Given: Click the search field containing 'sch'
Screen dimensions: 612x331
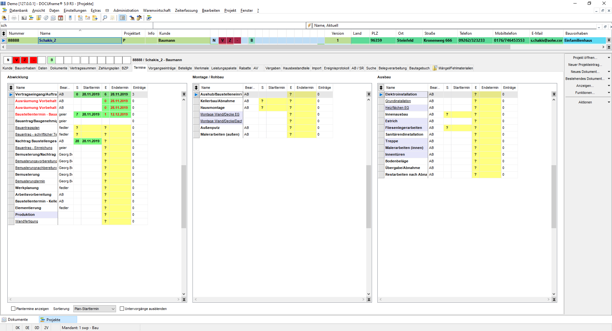Looking at the screenshot, I should [x=76, y=25].
